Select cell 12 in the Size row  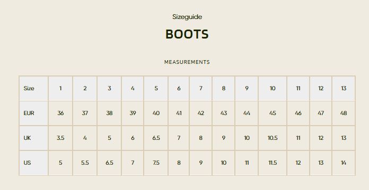[x=321, y=88]
